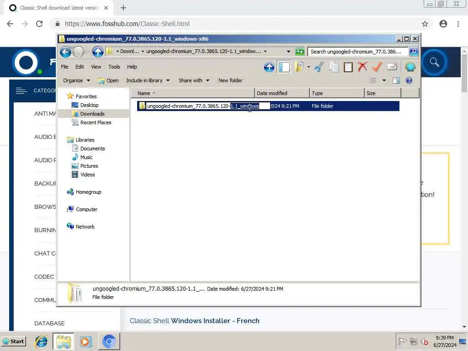
Task: Click the Explorer search magnifier button
Action: pos(413,52)
